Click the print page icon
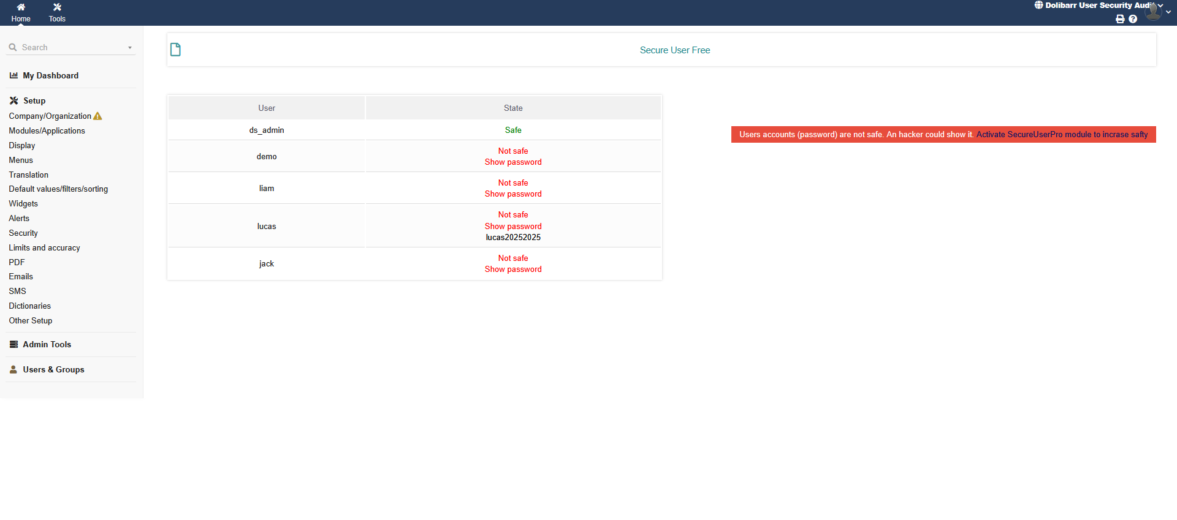Viewport: 1177px width, 520px height. pyautogui.click(x=1120, y=19)
